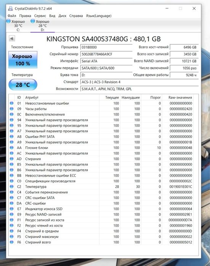This screenshot has height=266, width=210.
Task: Click the status dot of attribute E7
Action: pos(11,209)
